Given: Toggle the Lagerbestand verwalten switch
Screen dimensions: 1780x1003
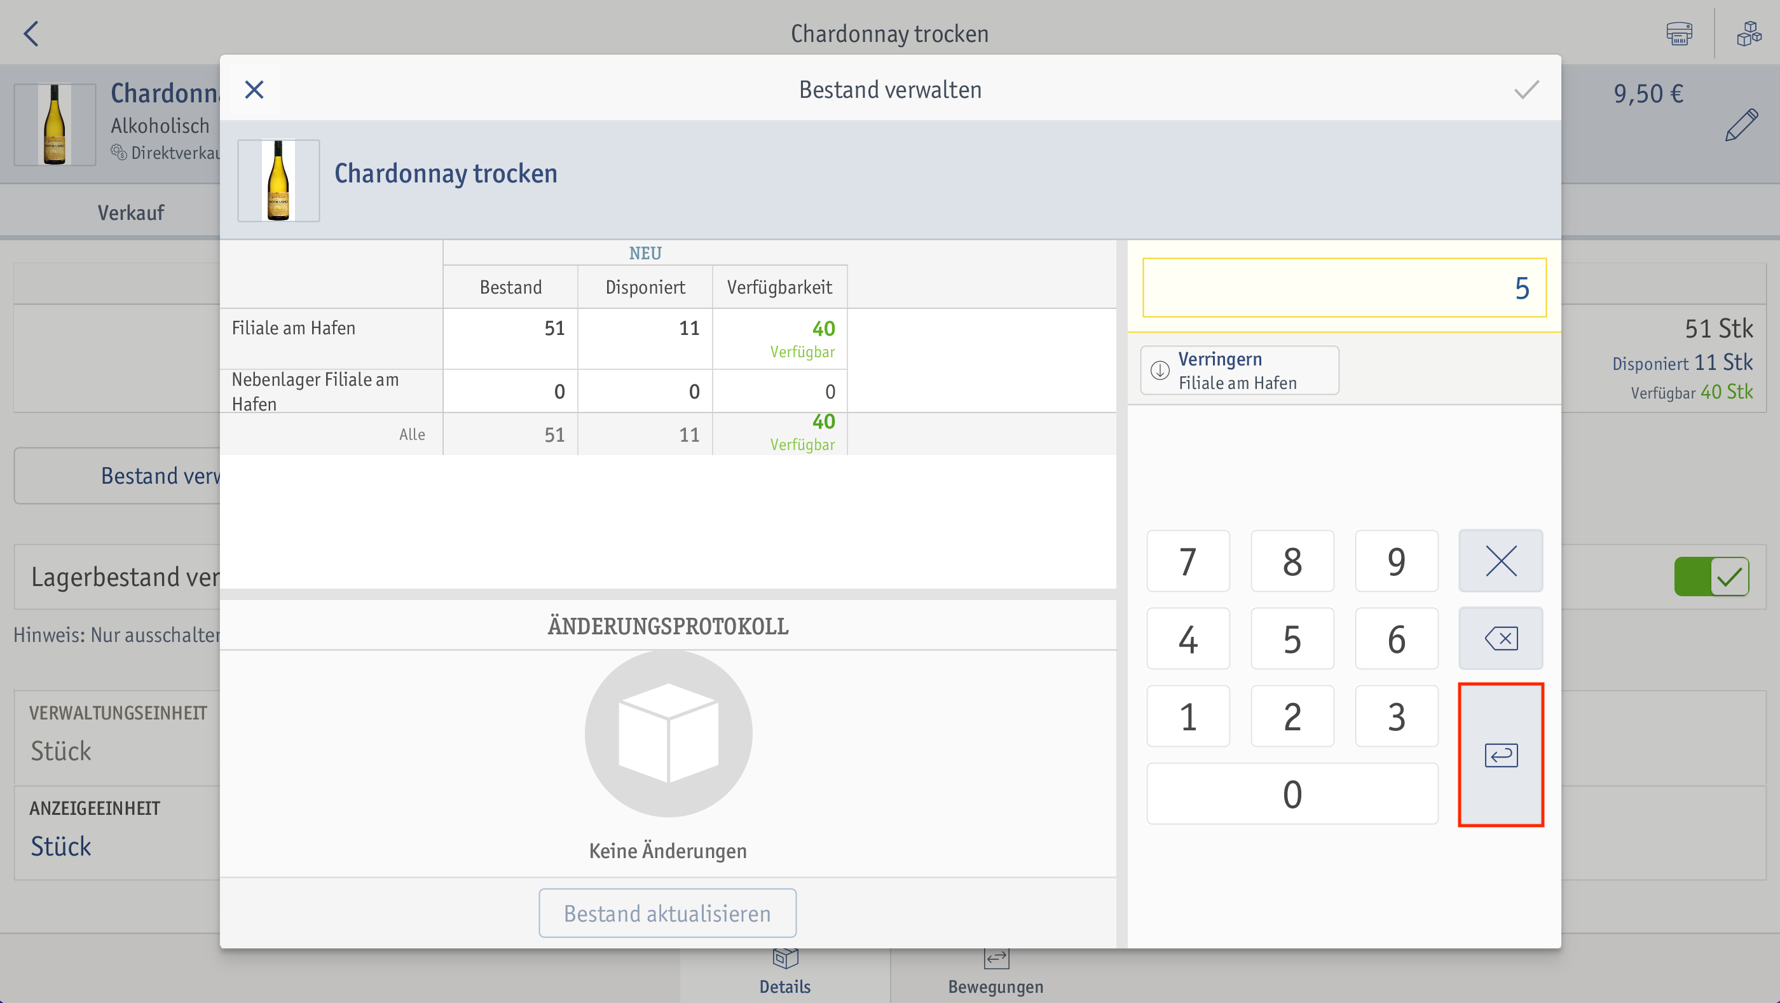Looking at the screenshot, I should click(1711, 576).
